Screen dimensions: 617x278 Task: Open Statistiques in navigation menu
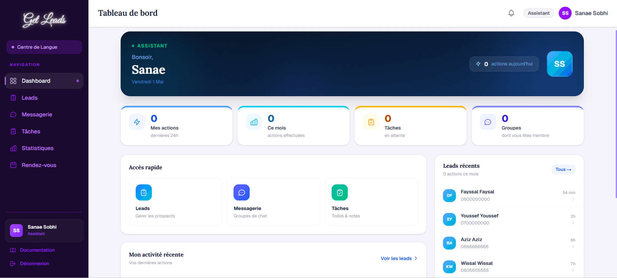point(44,148)
